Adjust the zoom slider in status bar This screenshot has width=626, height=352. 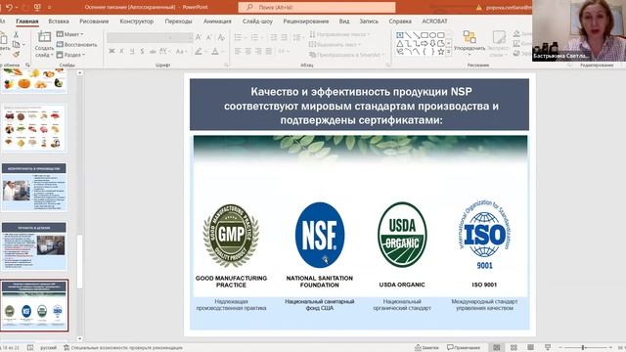[583, 348]
